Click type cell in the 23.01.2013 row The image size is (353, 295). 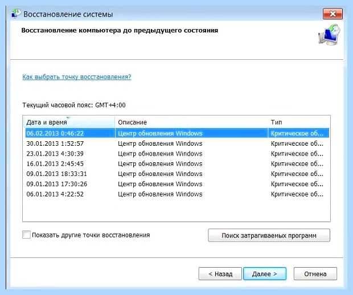pos(297,154)
